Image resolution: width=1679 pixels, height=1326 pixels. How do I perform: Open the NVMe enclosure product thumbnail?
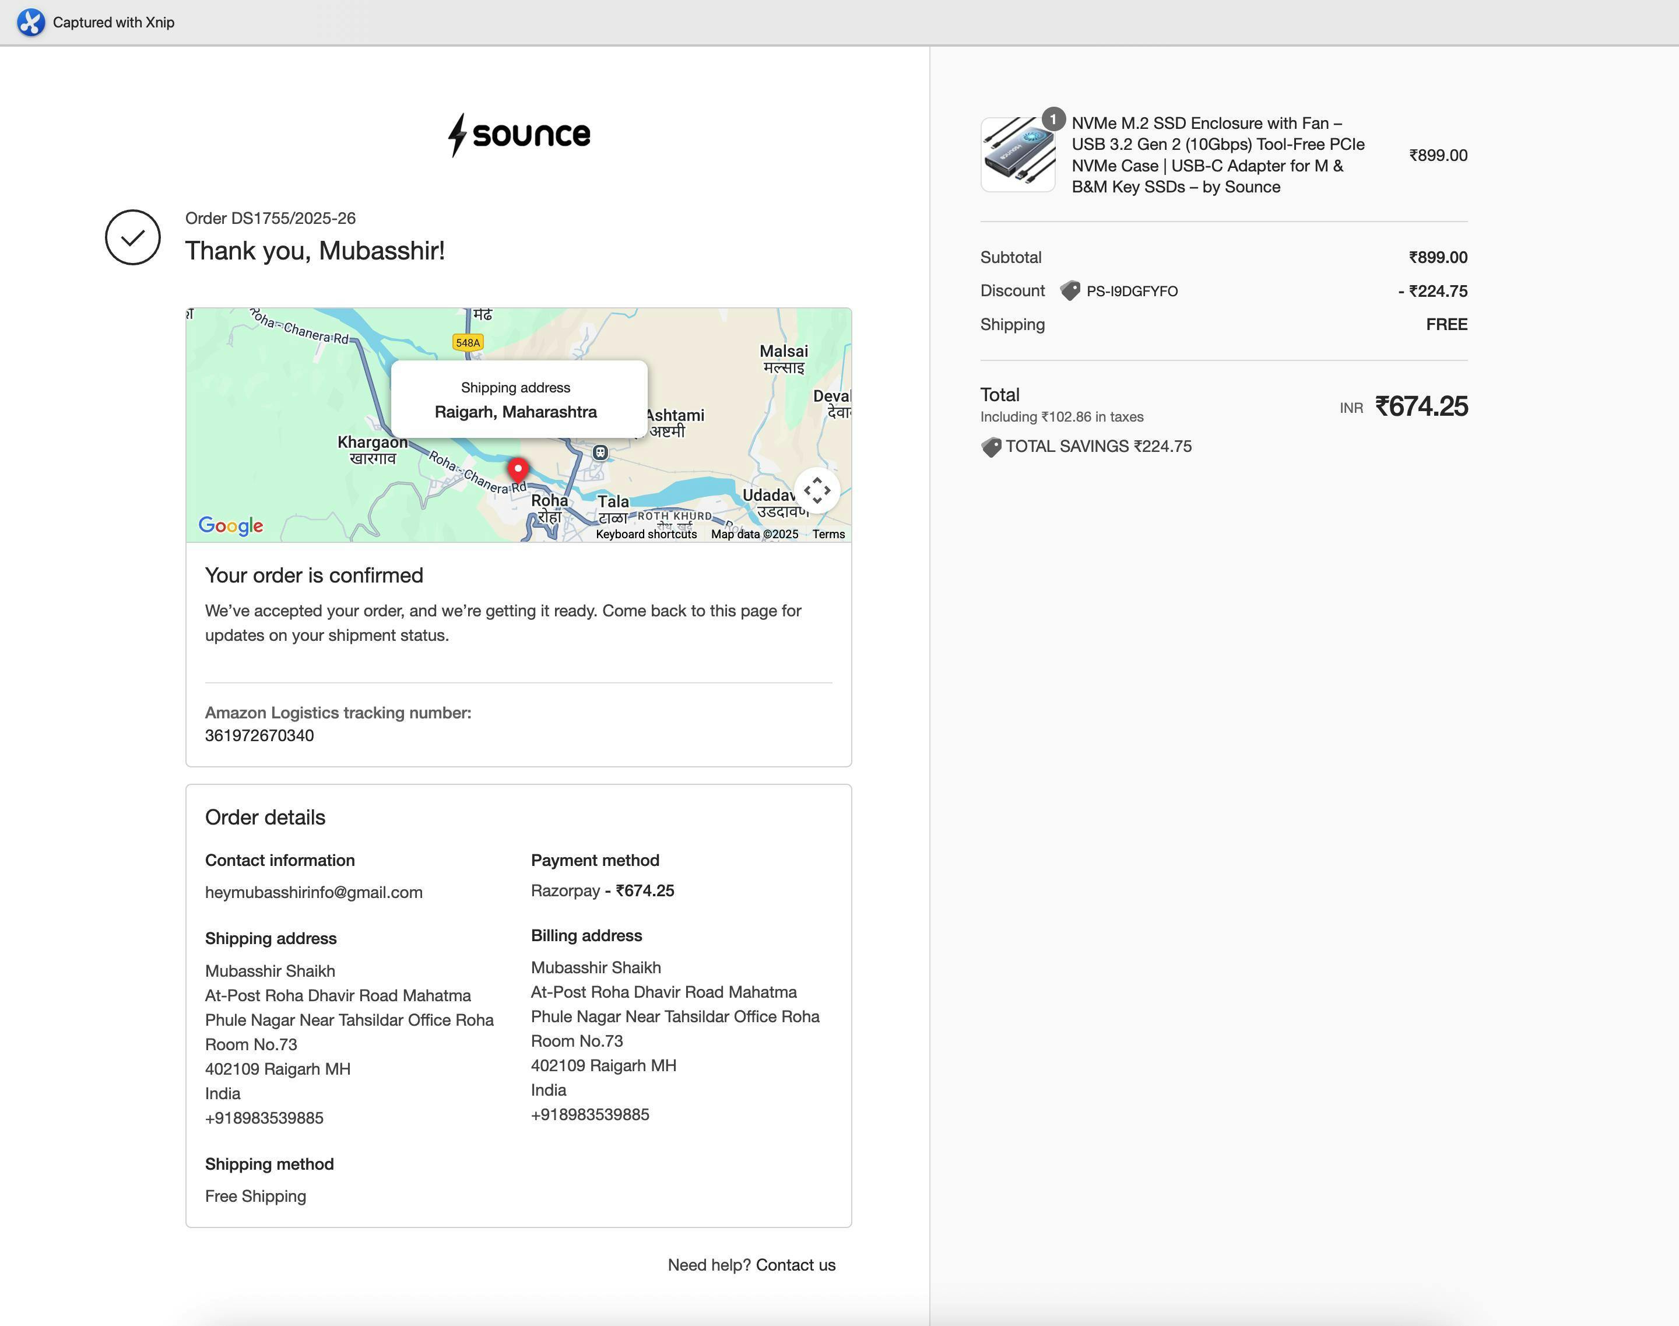click(x=1018, y=155)
